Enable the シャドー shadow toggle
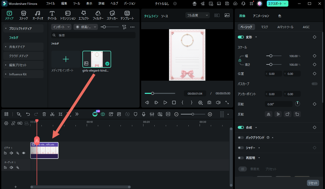 [x=241, y=148]
